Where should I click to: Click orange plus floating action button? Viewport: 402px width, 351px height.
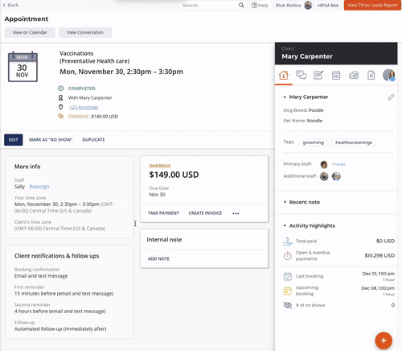click(384, 341)
